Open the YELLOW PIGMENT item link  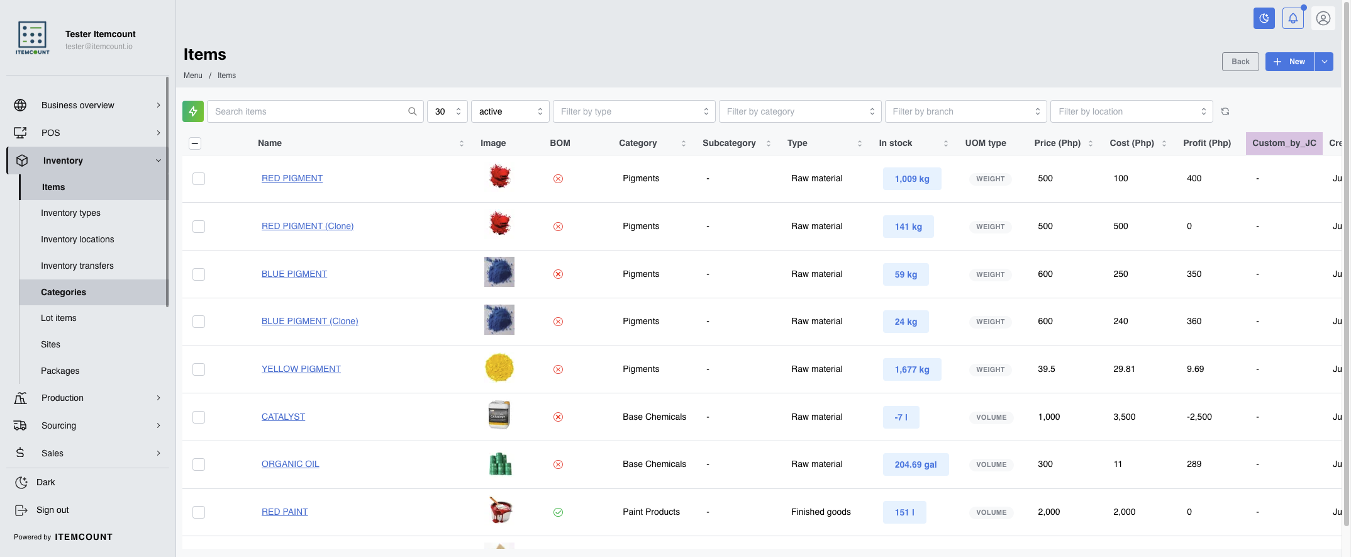click(301, 369)
